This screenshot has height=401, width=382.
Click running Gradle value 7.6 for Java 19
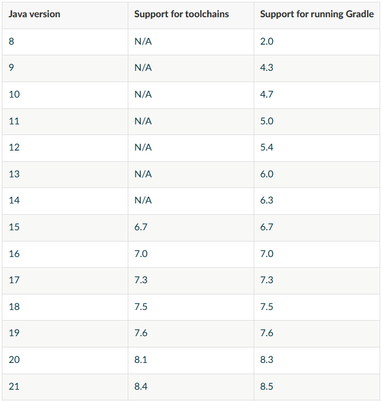[x=267, y=333]
